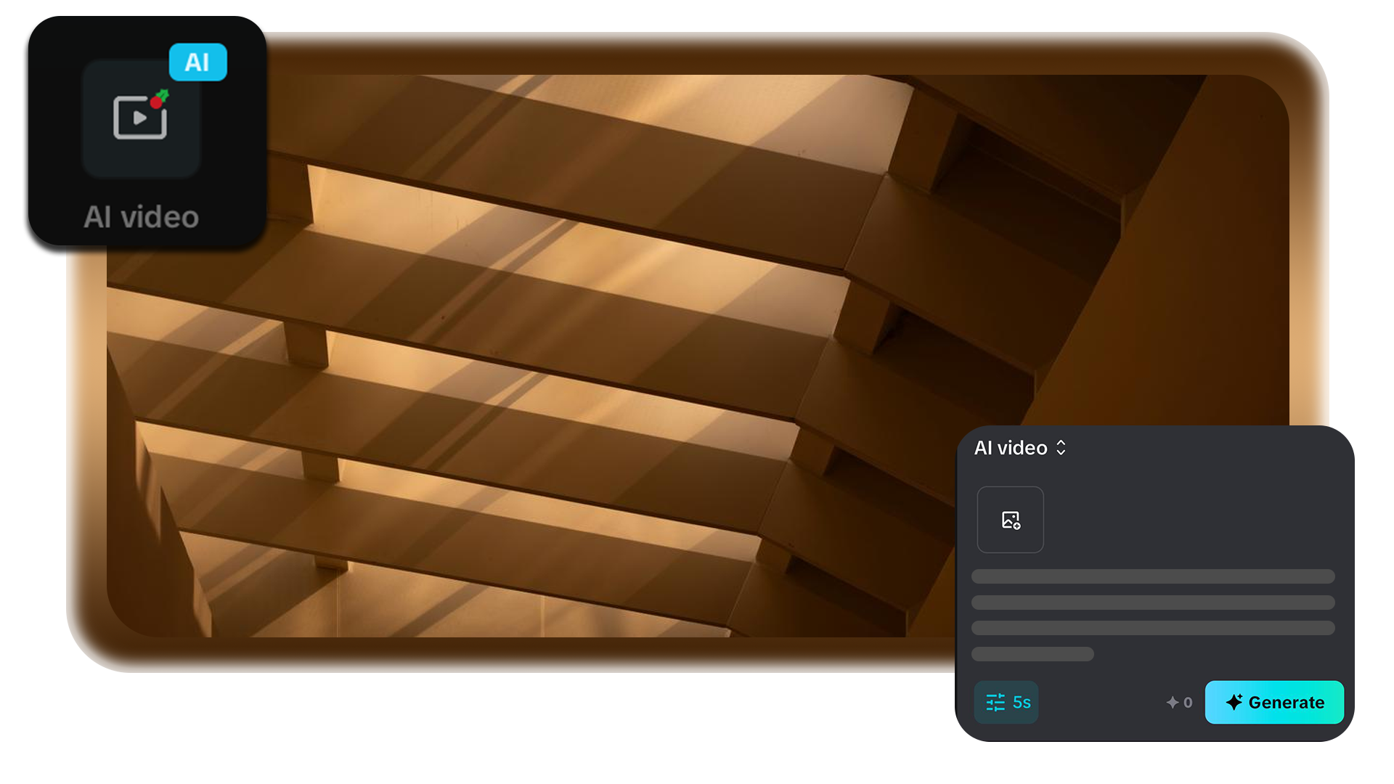This screenshot has height=784, width=1394.
Task: Click the sparkle credits icon
Action: (x=1172, y=703)
